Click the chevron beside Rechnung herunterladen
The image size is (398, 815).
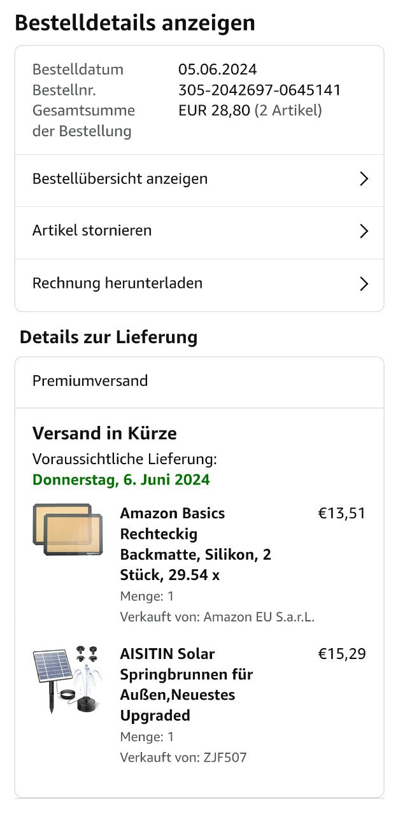click(364, 283)
